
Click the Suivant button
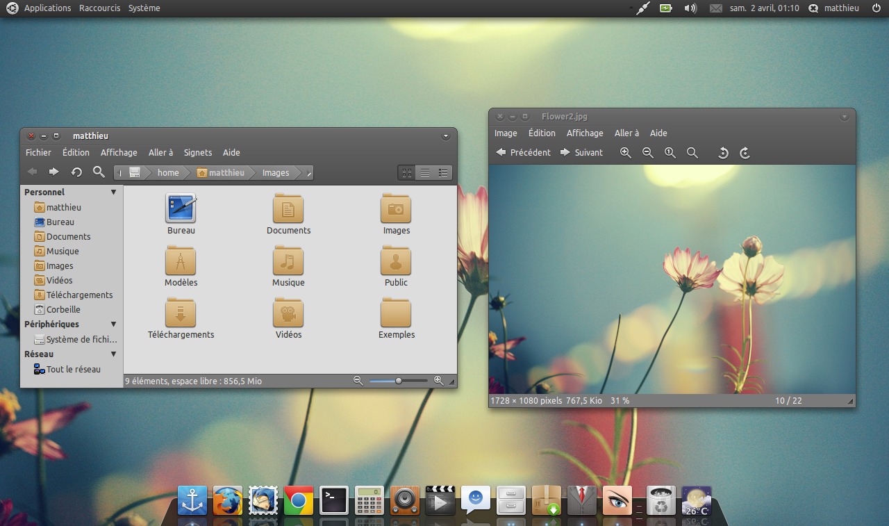[x=582, y=152]
